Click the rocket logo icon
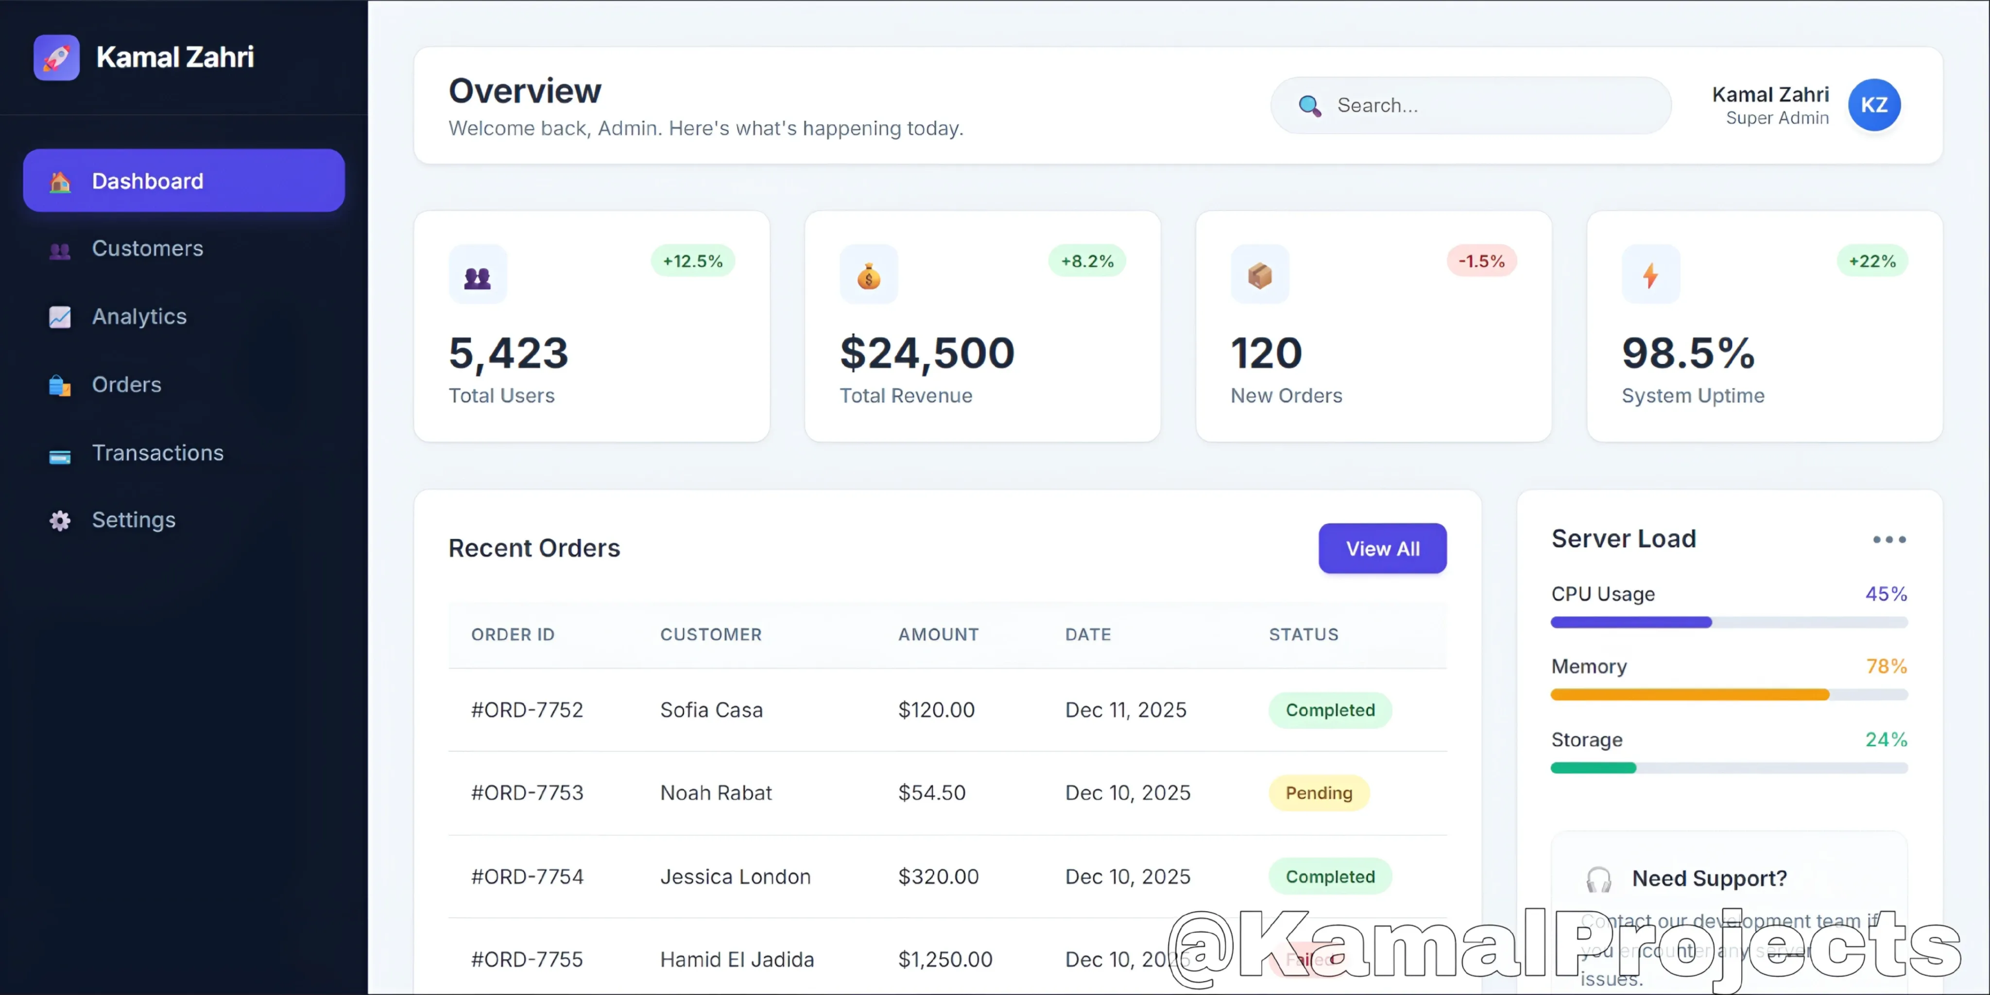The height and width of the screenshot is (995, 1990). tap(56, 57)
